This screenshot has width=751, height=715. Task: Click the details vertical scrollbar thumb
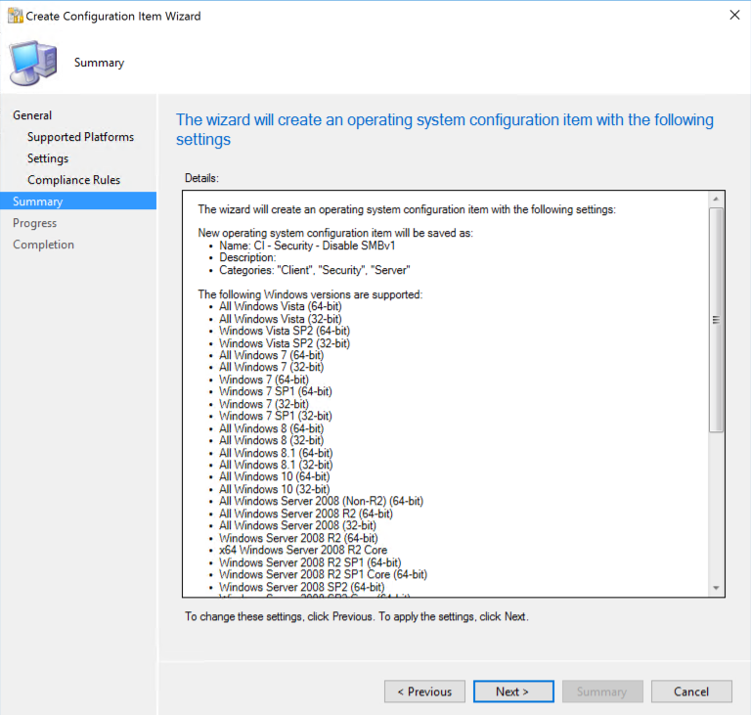[716, 320]
